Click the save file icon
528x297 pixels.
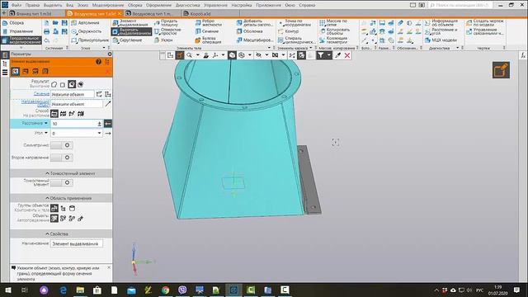click(64, 22)
